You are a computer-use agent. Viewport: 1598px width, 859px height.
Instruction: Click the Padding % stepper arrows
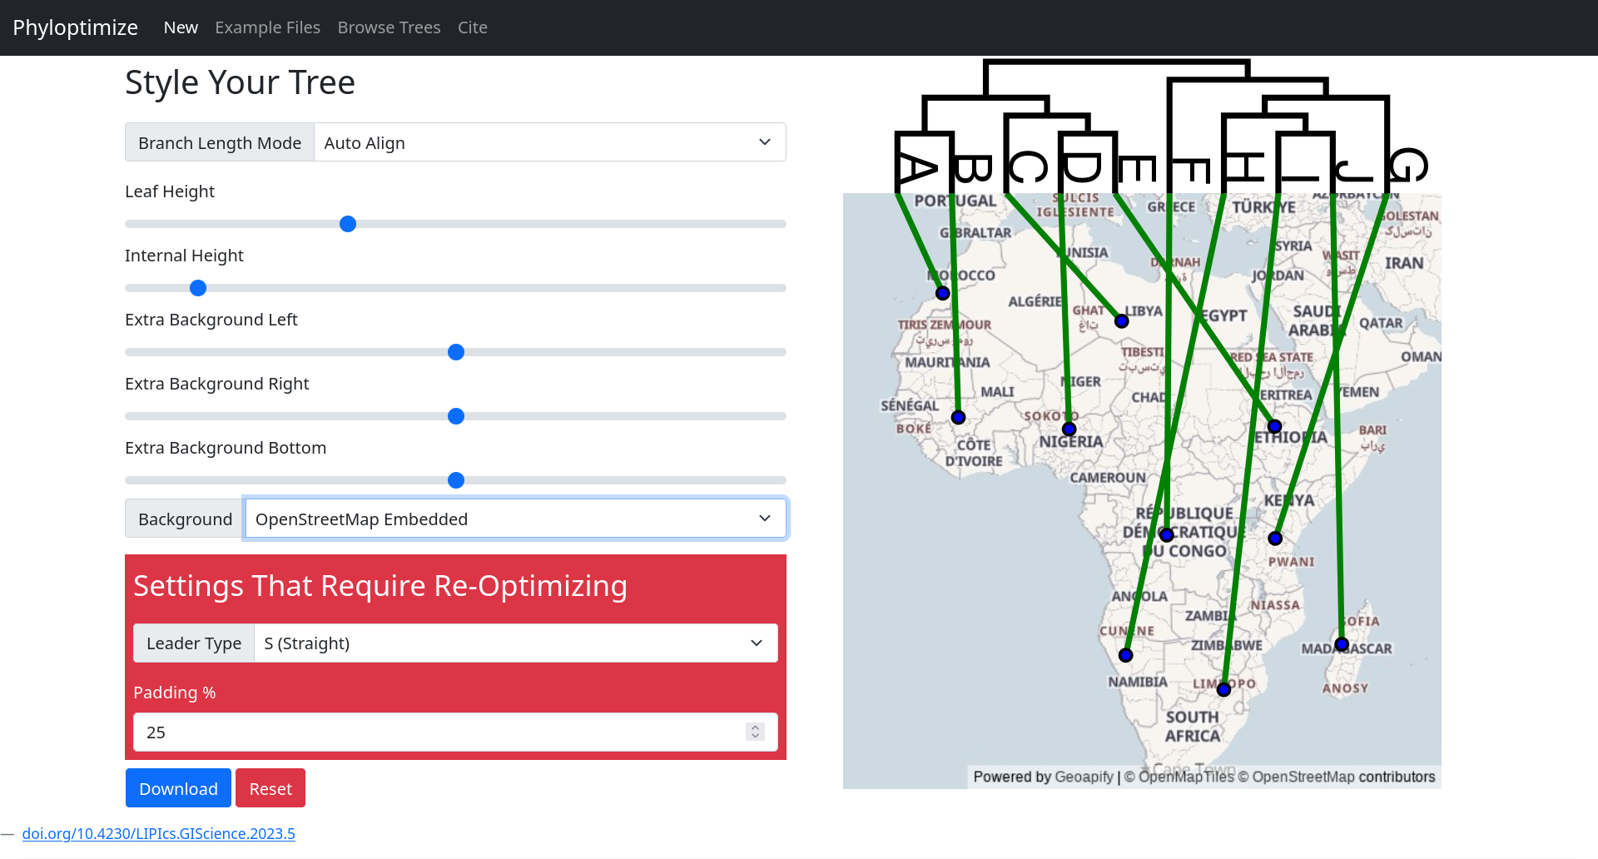point(756,732)
